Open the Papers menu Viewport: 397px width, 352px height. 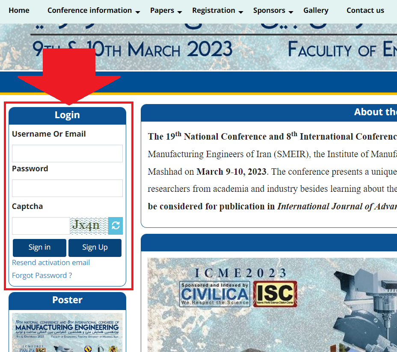click(x=162, y=10)
